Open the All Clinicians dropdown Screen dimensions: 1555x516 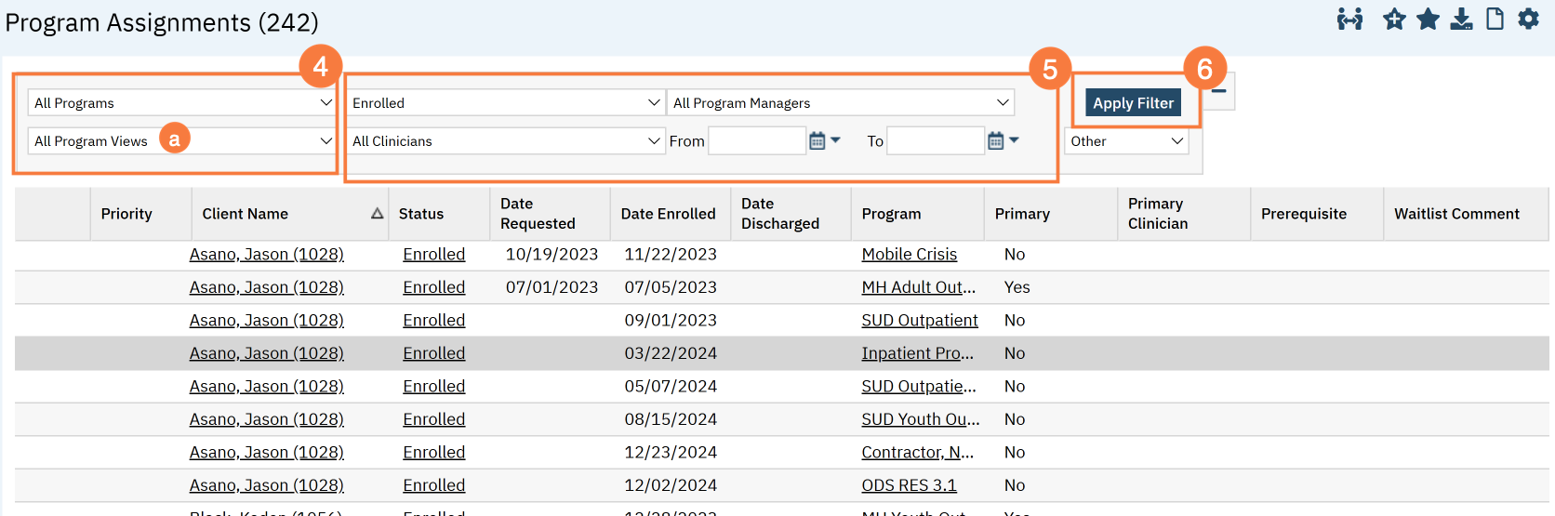pos(505,141)
